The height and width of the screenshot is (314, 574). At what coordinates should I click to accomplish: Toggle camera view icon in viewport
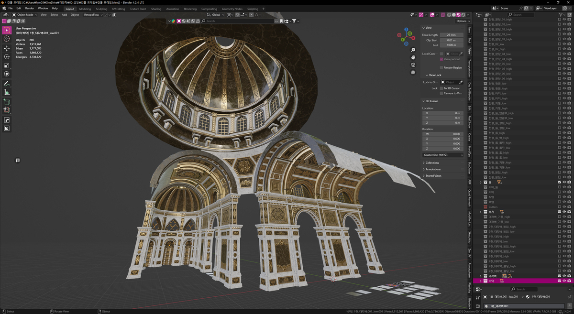[413, 65]
